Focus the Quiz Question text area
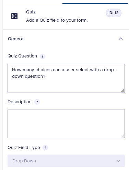129x170 pixels. click(66, 78)
